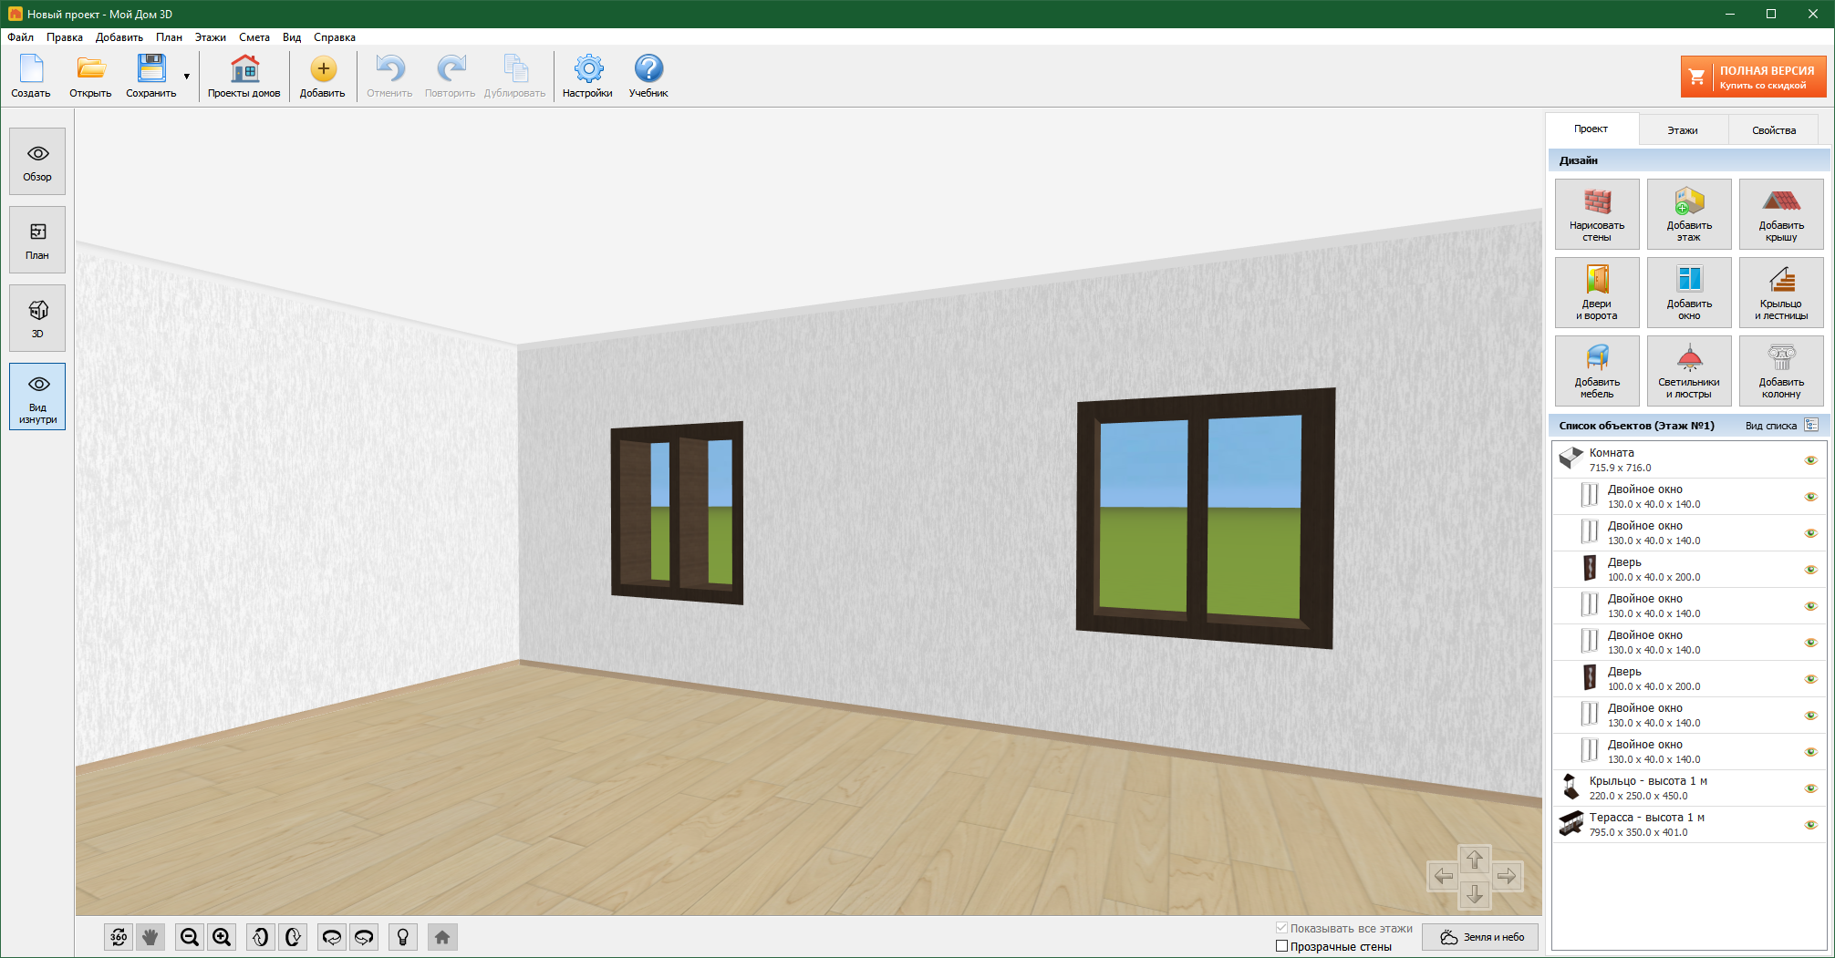Open Добавить мебель furniture catalog

tap(1597, 371)
